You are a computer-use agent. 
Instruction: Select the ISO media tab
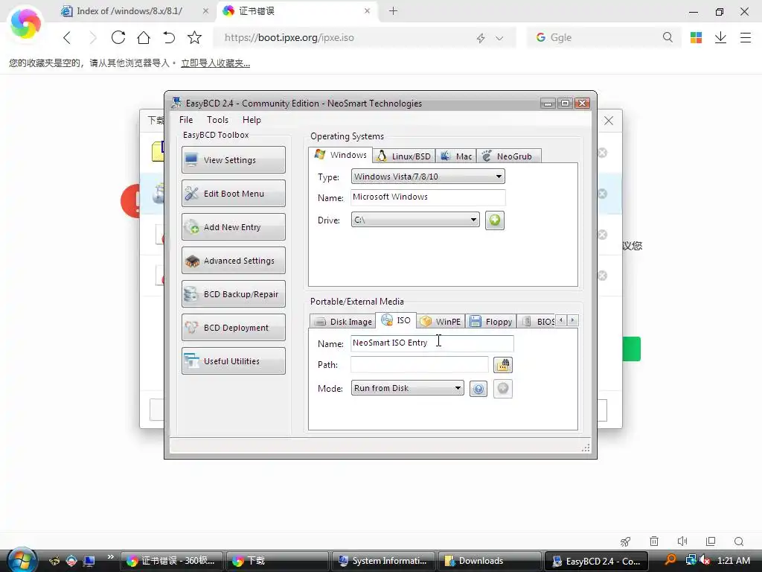[396, 320]
